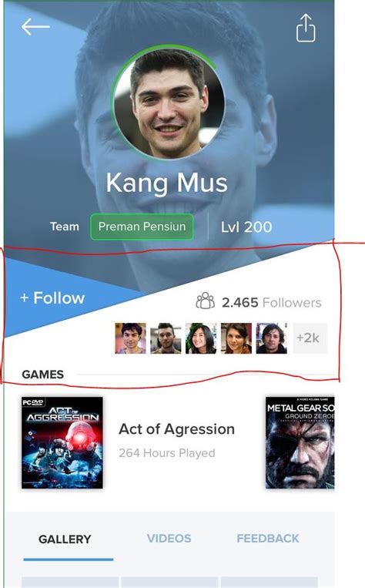Select the Preman Pensiun team badge

click(142, 227)
